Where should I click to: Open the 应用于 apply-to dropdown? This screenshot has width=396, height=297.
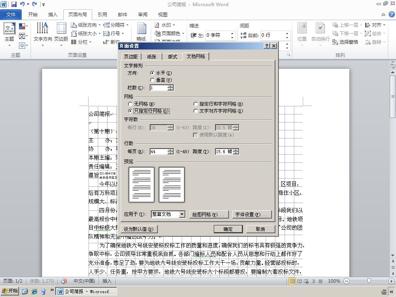point(182,214)
